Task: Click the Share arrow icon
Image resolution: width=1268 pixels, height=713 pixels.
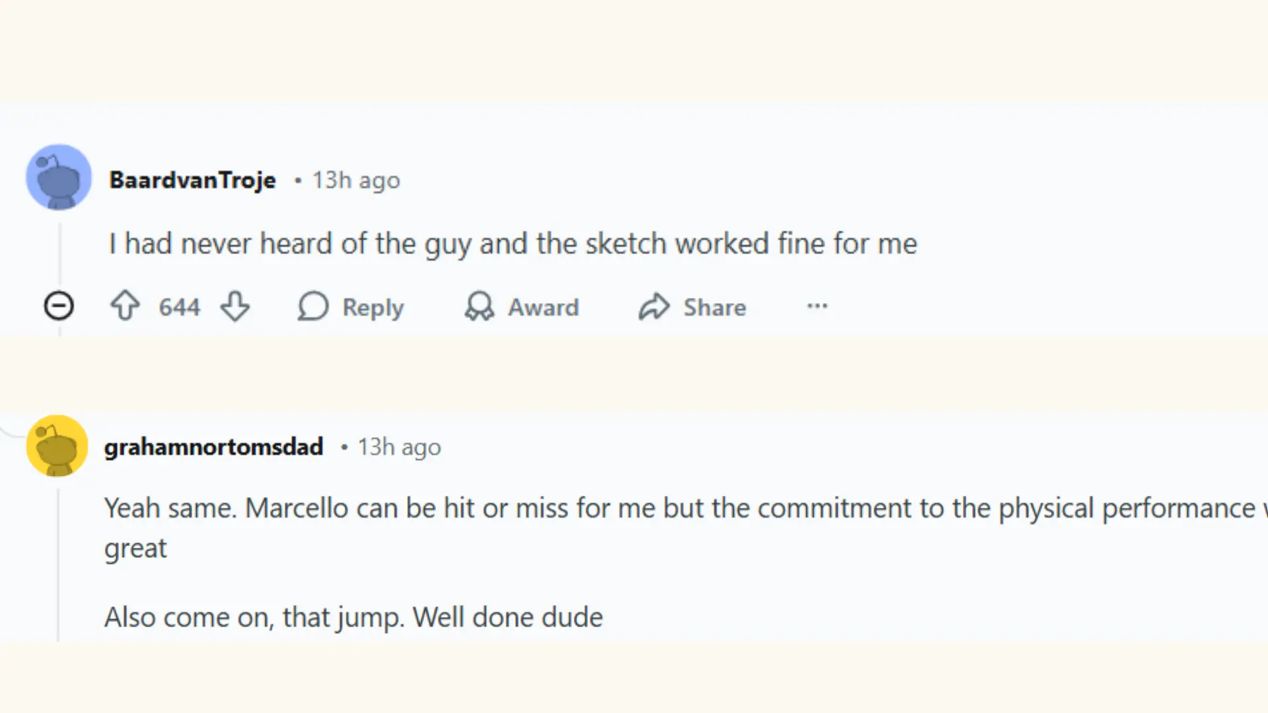Action: click(x=654, y=306)
